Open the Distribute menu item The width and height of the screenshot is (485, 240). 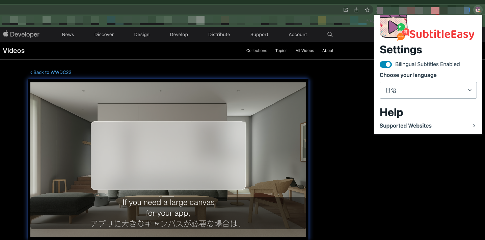point(219,34)
